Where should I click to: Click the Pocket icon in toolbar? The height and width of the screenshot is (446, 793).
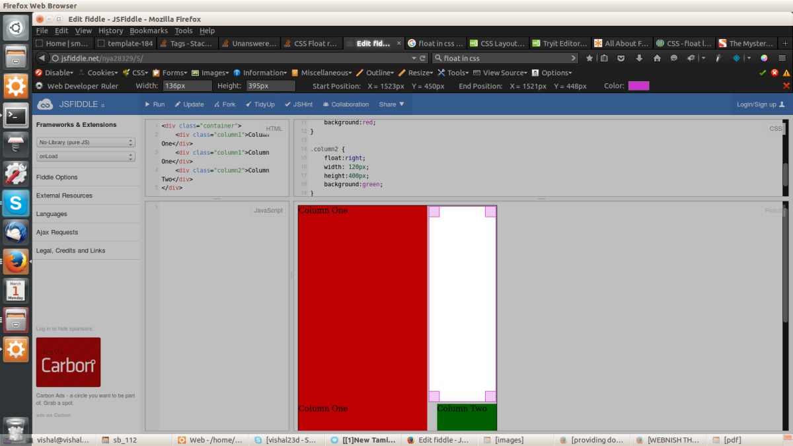[621, 58]
